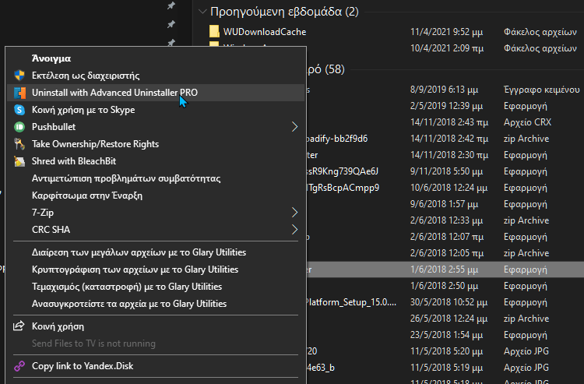
Task: Expand the 7-Zip submenu arrow
Action: (294, 212)
